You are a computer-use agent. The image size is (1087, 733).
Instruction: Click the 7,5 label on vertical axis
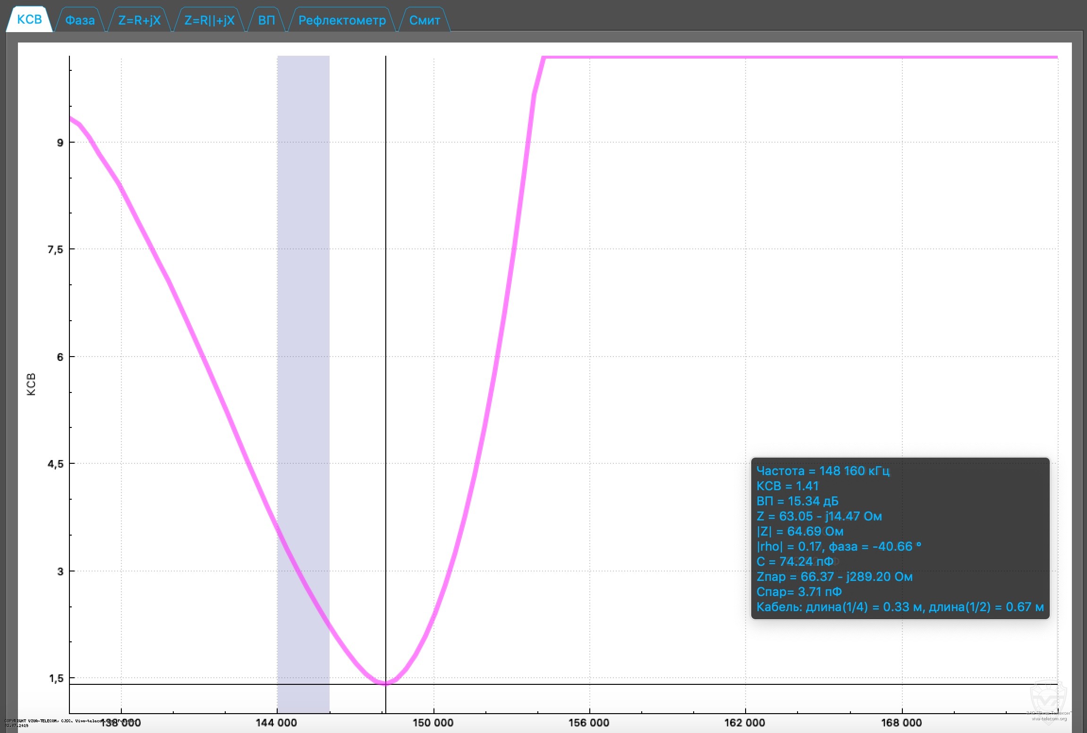point(55,249)
